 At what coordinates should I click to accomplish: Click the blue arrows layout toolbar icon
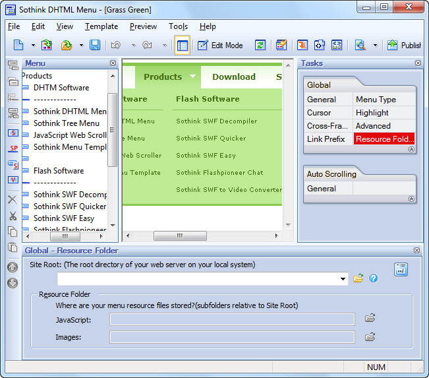click(x=337, y=45)
